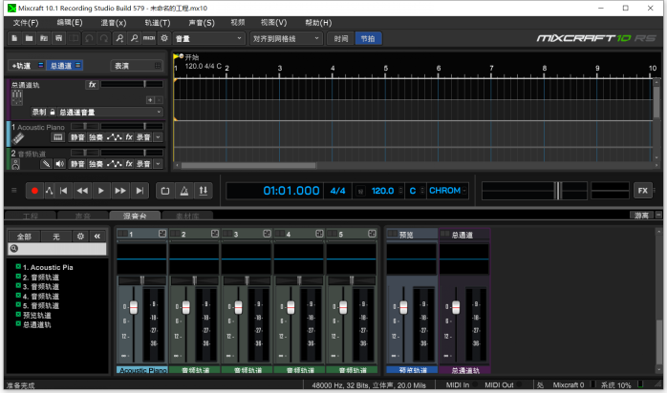Collapse mixer track list with double-arrow icon
Image resolution: width=667 pixels, height=393 pixels.
(x=97, y=236)
